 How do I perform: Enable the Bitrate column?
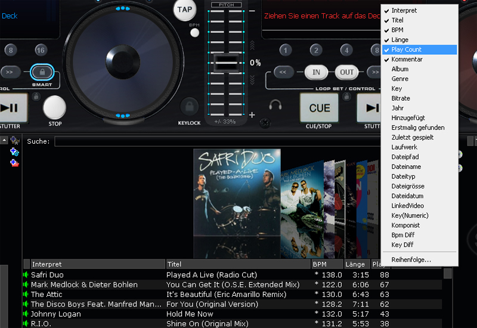[x=420, y=98]
